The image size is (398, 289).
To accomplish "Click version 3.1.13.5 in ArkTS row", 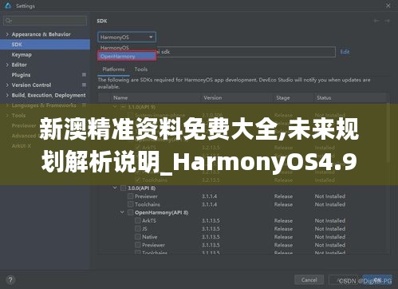I will pos(211,220).
